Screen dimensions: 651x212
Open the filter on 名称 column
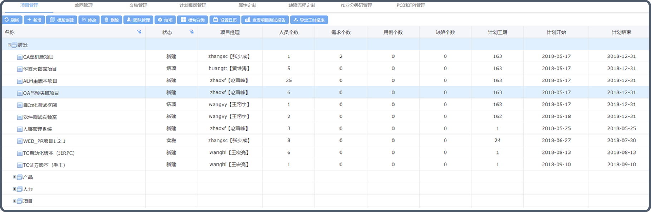coord(139,32)
